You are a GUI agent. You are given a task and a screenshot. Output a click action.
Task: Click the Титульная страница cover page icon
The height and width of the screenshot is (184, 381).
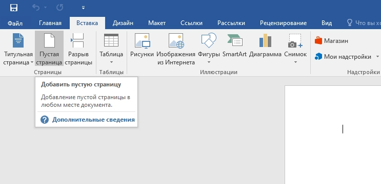coord(18,40)
